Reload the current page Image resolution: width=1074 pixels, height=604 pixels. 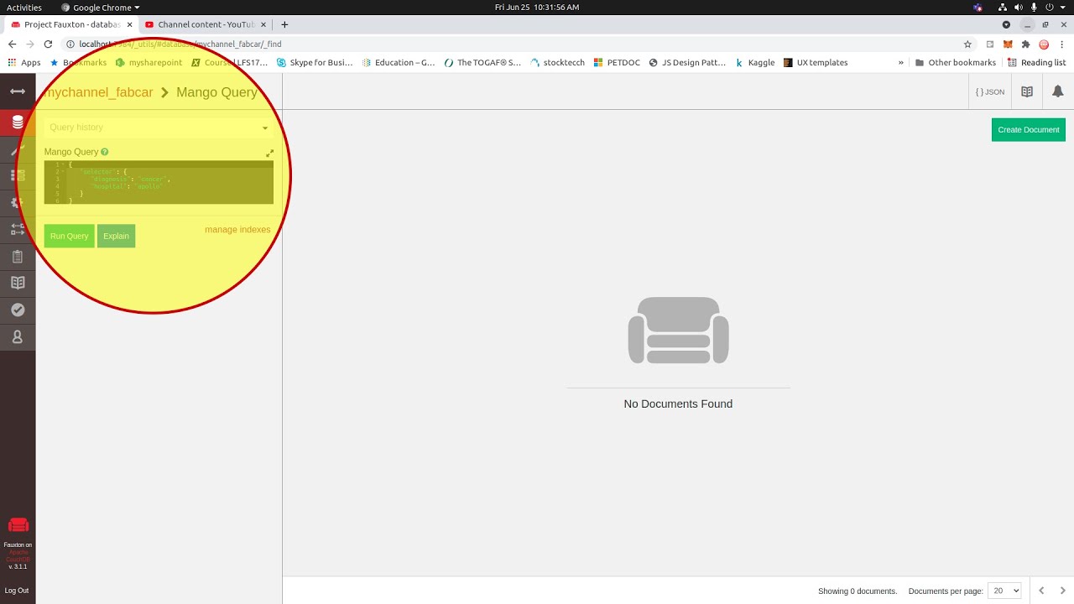point(48,44)
